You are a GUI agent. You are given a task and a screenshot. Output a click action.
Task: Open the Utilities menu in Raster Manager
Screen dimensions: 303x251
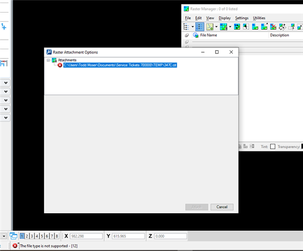(x=259, y=18)
